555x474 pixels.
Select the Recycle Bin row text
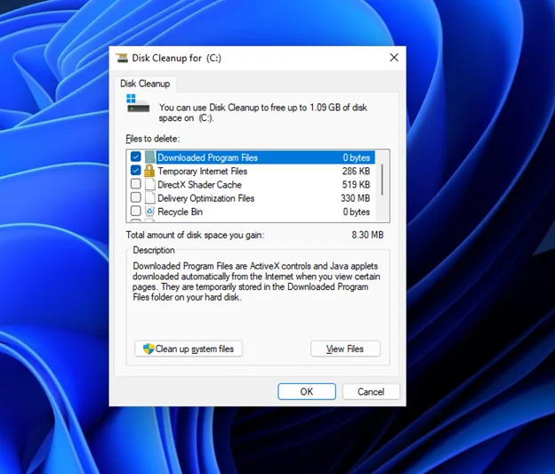click(181, 212)
